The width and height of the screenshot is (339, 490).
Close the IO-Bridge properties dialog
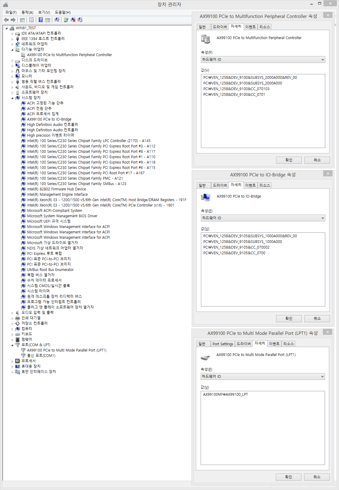pos(328,173)
